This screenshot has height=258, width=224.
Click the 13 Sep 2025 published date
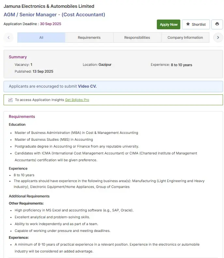(x=43, y=71)
